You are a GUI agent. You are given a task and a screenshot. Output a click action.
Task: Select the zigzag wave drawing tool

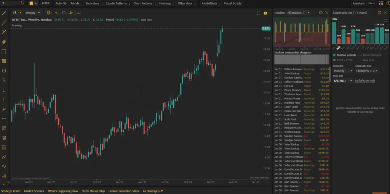(x=4, y=157)
